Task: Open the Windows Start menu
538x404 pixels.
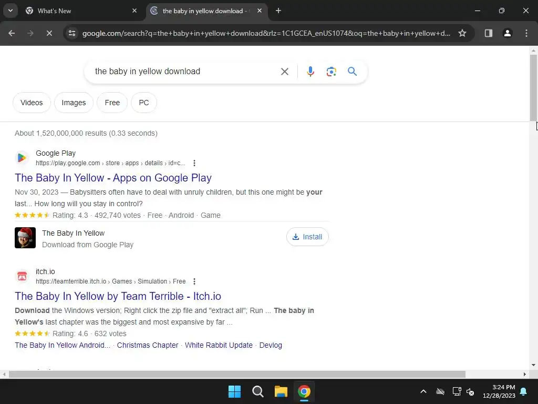Action: point(235,391)
